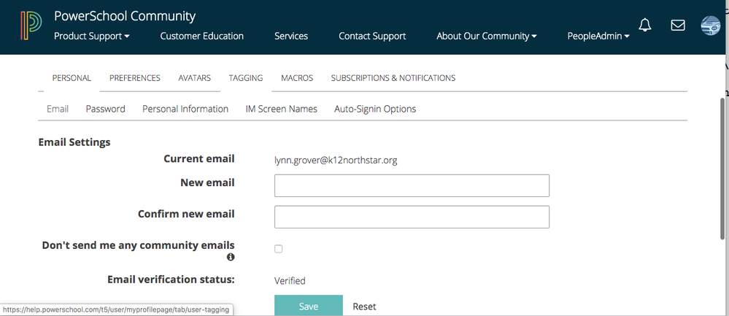Open Contact Support in navigation

[372, 36]
